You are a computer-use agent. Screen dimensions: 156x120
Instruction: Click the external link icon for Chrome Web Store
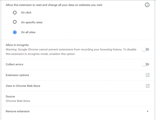pos(147,86)
